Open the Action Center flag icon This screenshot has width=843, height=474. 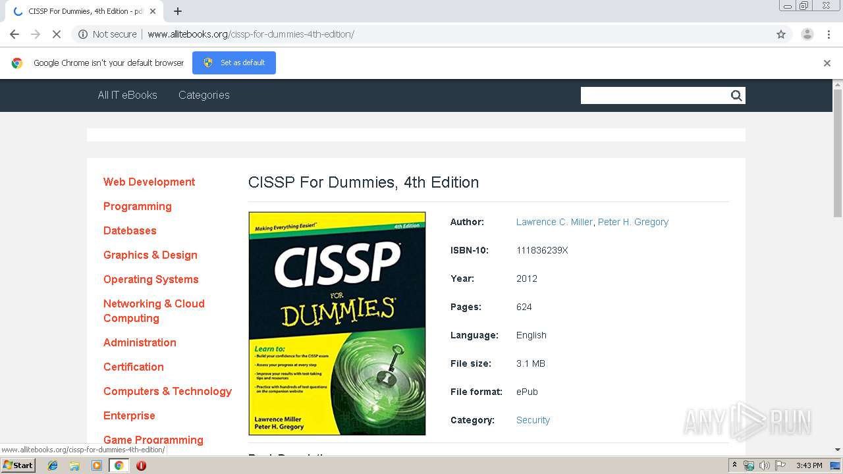(x=780, y=465)
